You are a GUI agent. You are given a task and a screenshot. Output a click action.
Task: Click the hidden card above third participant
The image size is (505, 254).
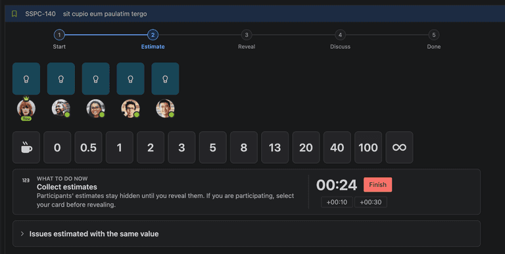[95, 79]
